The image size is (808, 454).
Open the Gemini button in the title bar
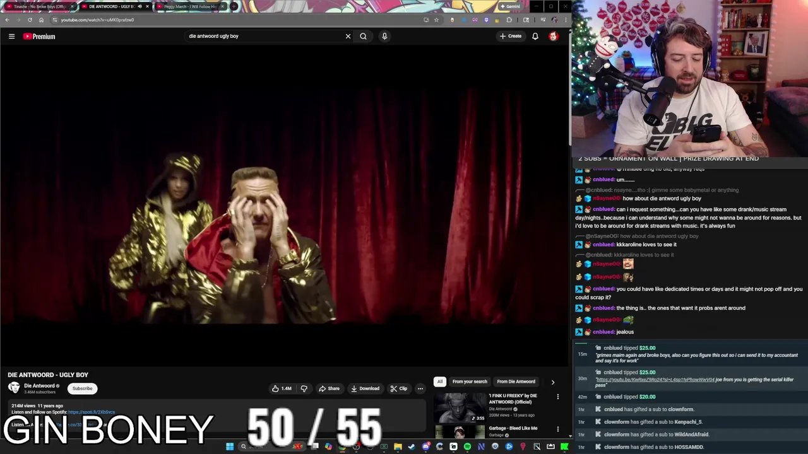tap(510, 6)
